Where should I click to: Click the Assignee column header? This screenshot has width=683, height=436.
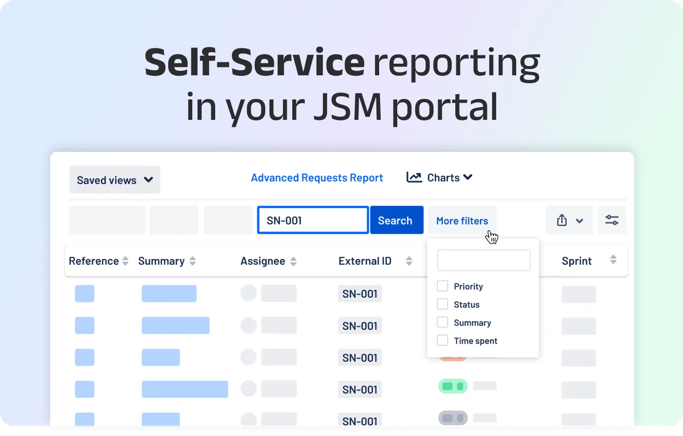pyautogui.click(x=263, y=261)
